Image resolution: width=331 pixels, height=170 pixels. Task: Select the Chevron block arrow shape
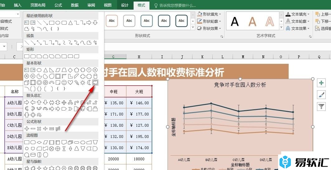(70, 109)
